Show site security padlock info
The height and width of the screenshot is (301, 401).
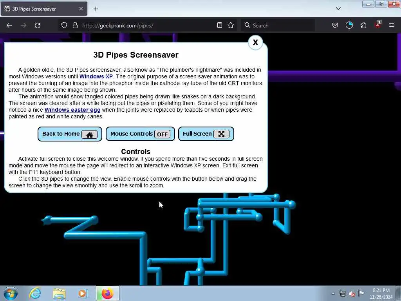point(75,25)
